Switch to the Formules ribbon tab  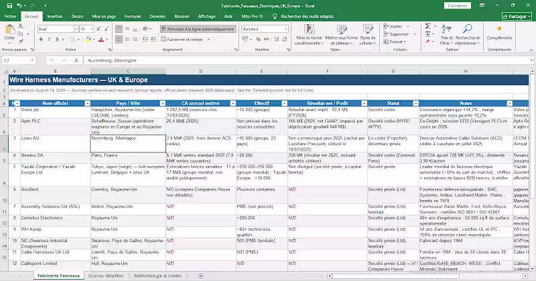[133, 16]
